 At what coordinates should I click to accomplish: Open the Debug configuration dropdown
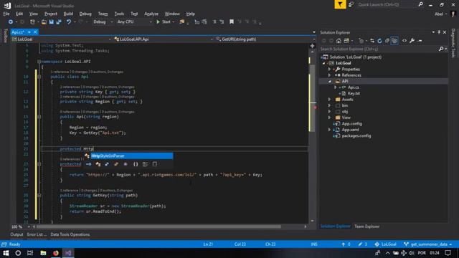[x=103, y=22]
